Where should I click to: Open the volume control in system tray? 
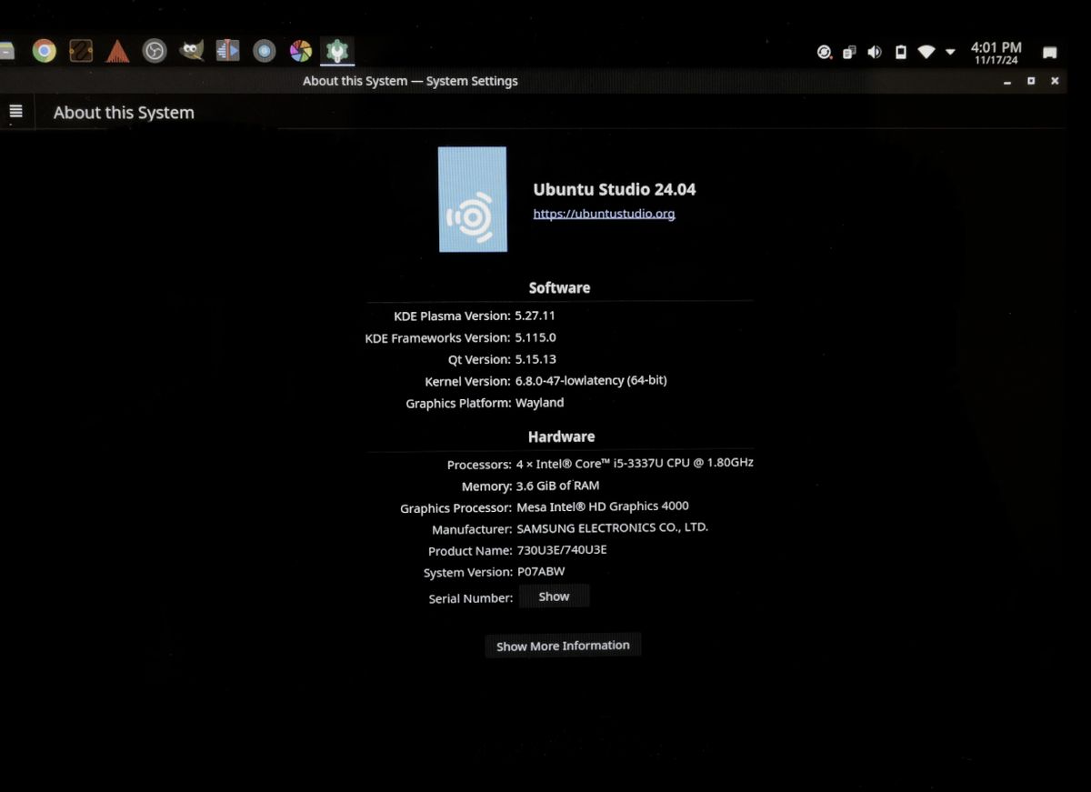(874, 52)
